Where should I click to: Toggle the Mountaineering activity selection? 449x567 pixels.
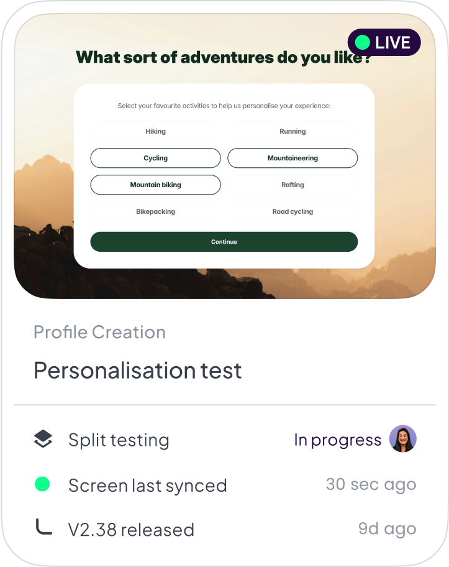pos(293,158)
